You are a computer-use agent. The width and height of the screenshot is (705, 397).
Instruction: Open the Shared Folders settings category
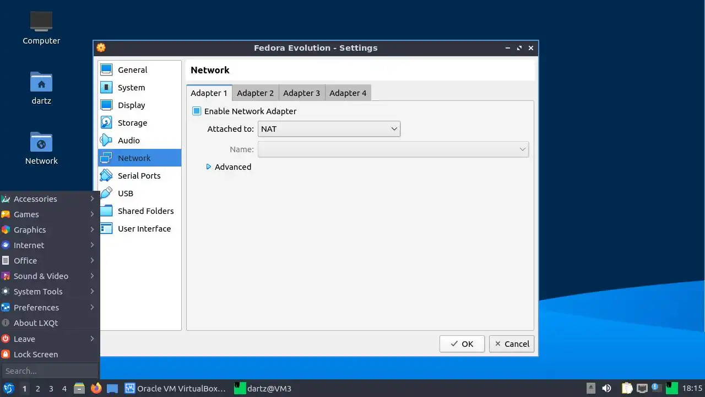coord(139,211)
